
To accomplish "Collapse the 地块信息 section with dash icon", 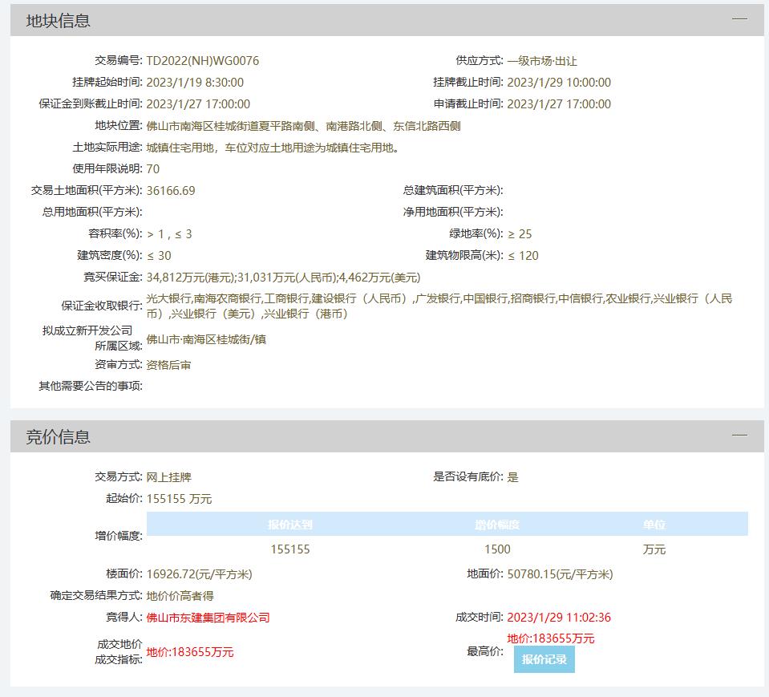I will point(739,19).
